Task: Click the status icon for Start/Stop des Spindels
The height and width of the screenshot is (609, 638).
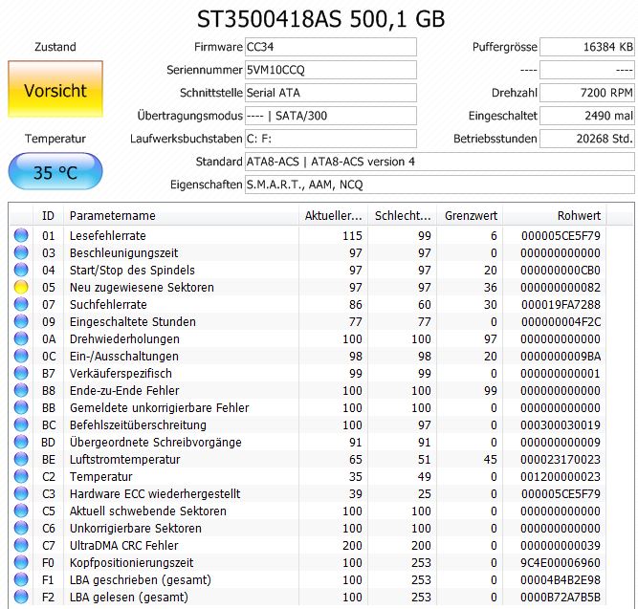Action: (21, 270)
